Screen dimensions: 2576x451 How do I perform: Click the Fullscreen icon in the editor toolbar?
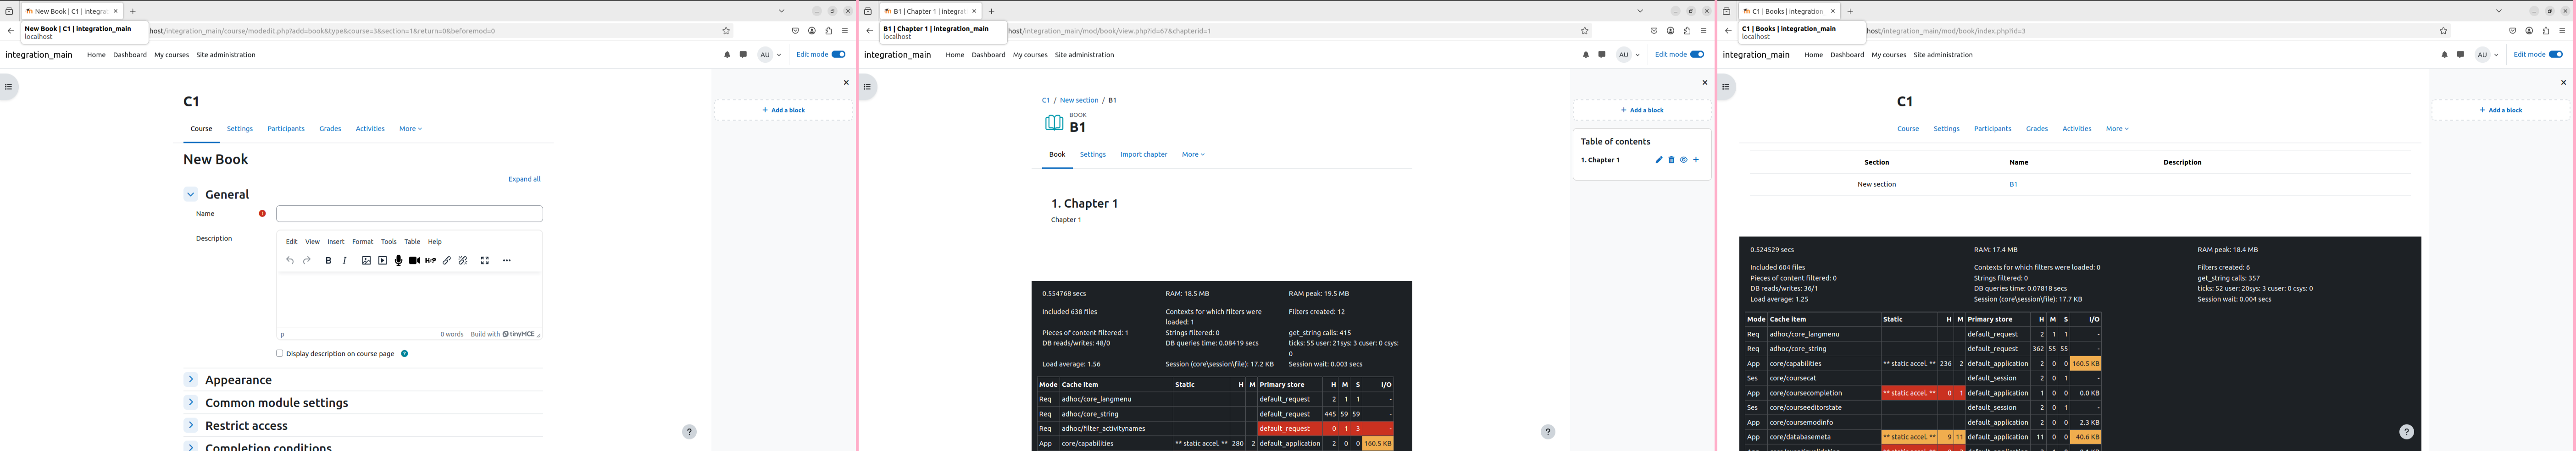[485, 260]
